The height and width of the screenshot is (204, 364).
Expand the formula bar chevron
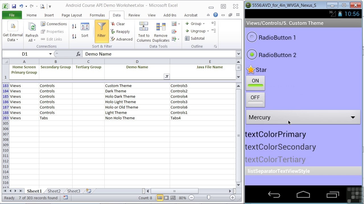tap(238, 54)
